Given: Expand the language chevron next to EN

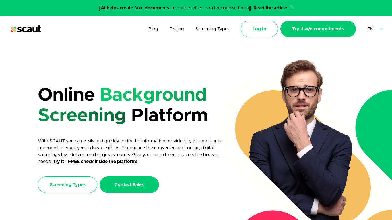Looking at the screenshot, I should pos(381,29).
